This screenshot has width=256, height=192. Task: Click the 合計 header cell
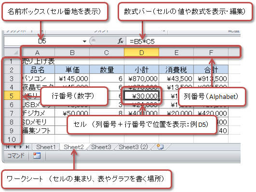pos(211,70)
